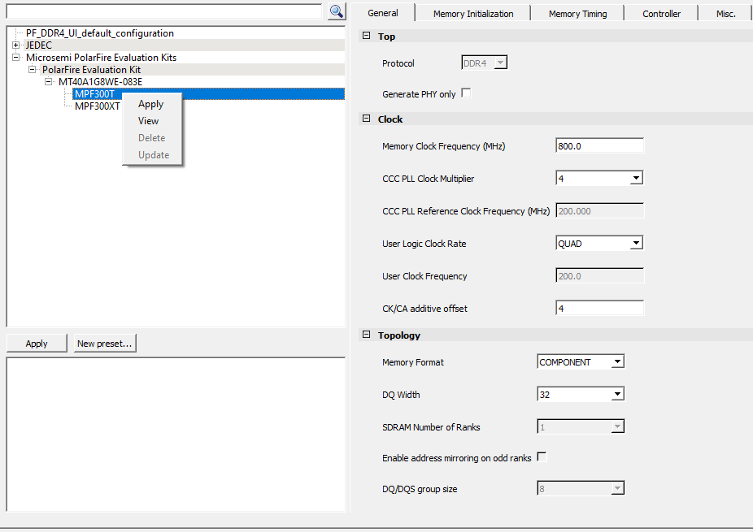Collapse the Top section
Image resolution: width=753 pixels, height=532 pixels.
coord(366,37)
